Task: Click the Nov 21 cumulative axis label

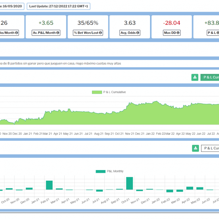Action: pos(130,134)
